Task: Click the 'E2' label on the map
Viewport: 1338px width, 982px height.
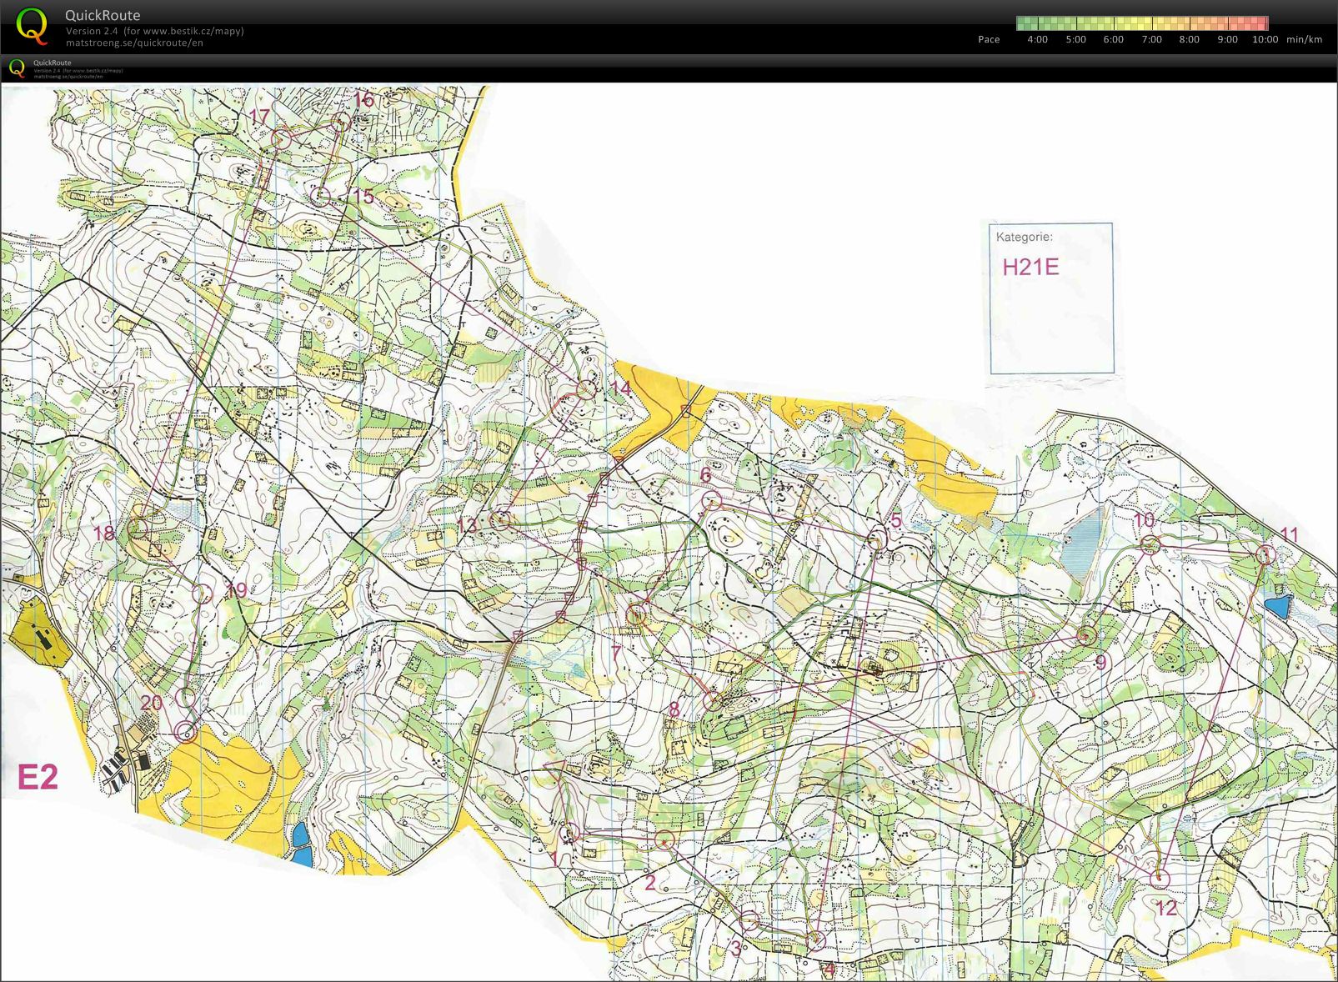Action: pos(38,777)
